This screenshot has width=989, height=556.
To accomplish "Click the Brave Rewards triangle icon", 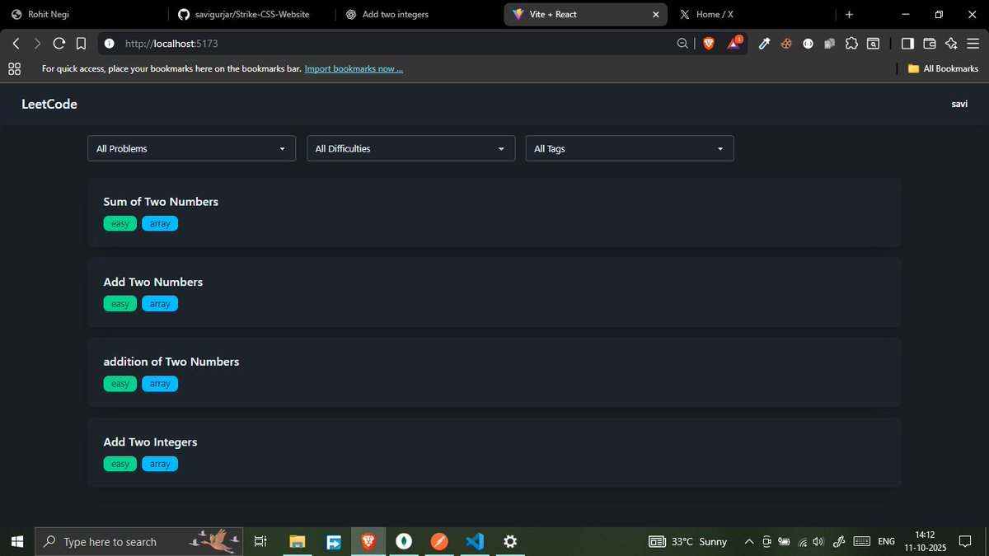I will pos(734,44).
